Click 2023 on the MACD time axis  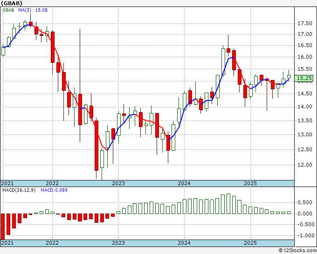point(118,243)
